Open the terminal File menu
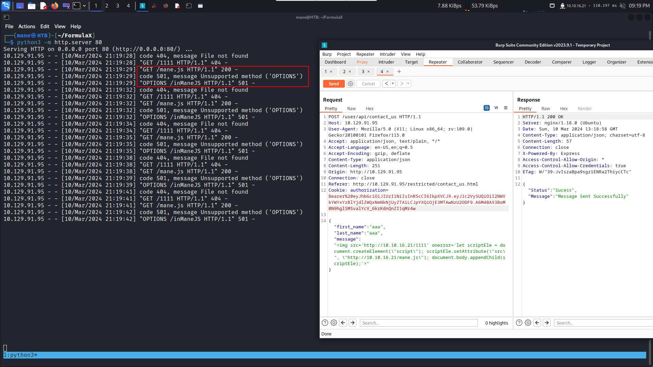 point(9,26)
